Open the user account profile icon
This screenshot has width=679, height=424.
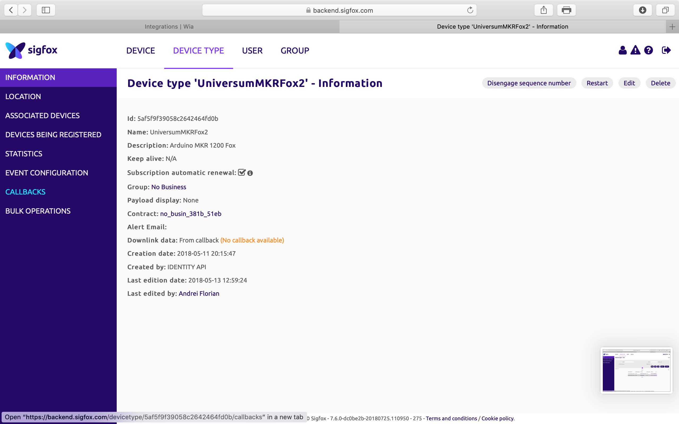tap(622, 50)
